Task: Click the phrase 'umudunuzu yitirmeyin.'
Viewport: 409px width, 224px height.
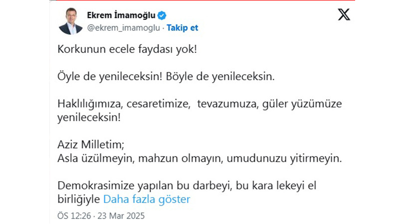Action: 284,158
